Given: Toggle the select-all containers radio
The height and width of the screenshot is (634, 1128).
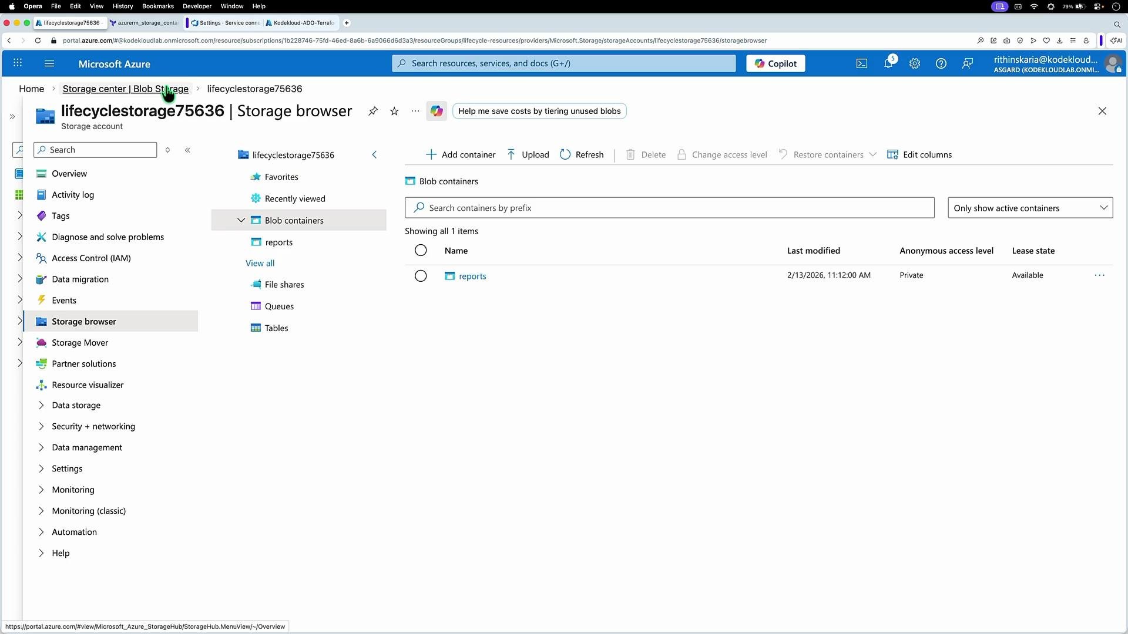Looking at the screenshot, I should click(x=421, y=251).
